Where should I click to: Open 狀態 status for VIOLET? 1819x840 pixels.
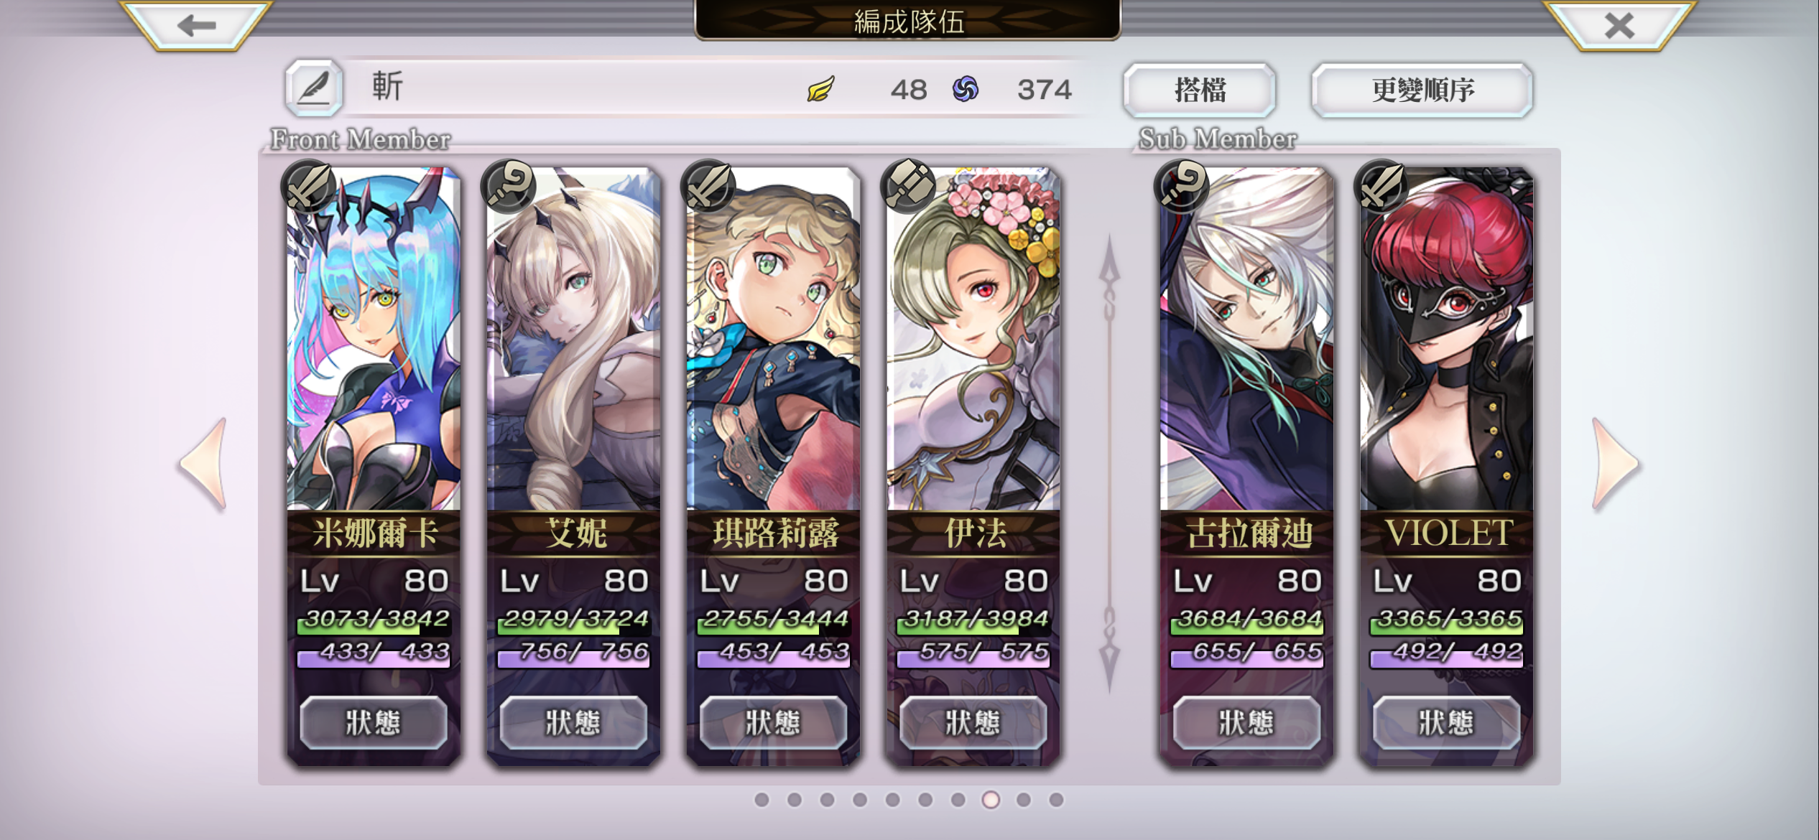(x=1446, y=722)
